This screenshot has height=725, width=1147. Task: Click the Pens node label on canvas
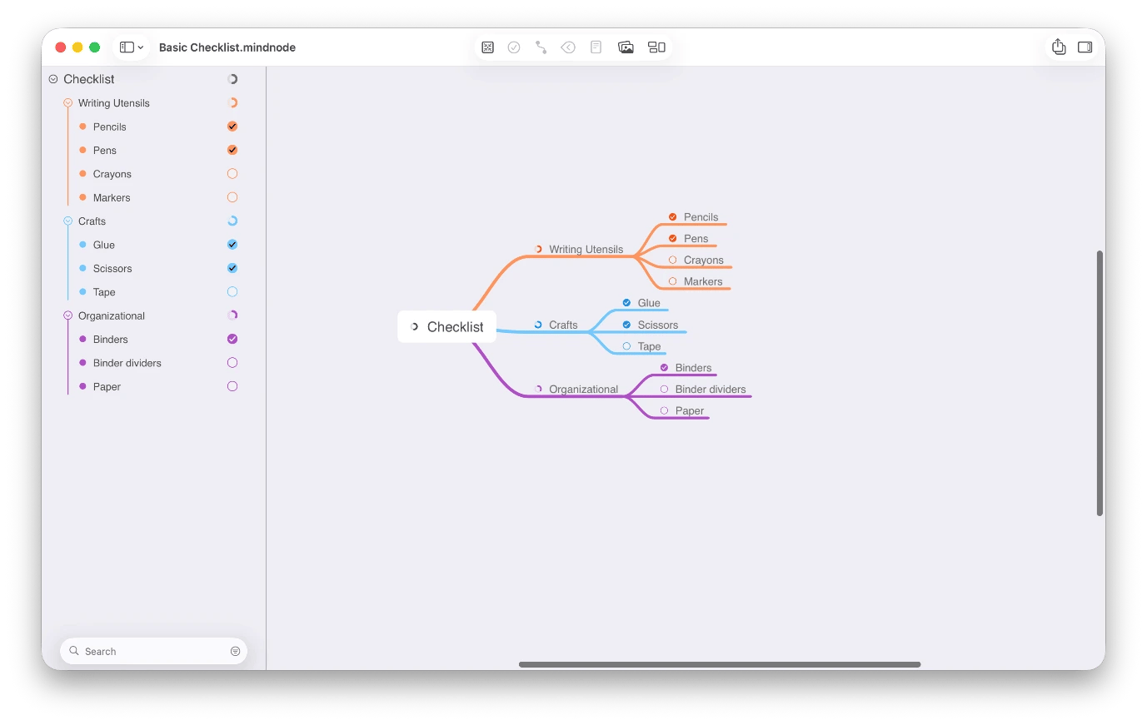(x=696, y=239)
